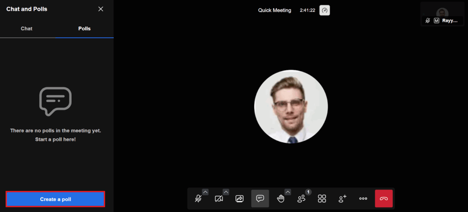Click the Rayy participant thumbnail
468x212 pixels.
(x=441, y=14)
